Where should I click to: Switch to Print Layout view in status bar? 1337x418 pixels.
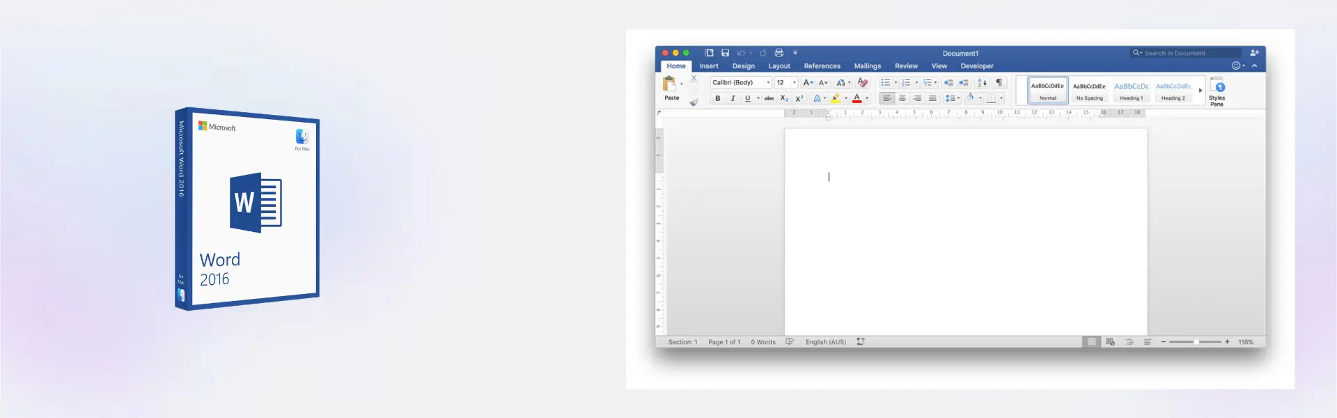pos(1091,341)
